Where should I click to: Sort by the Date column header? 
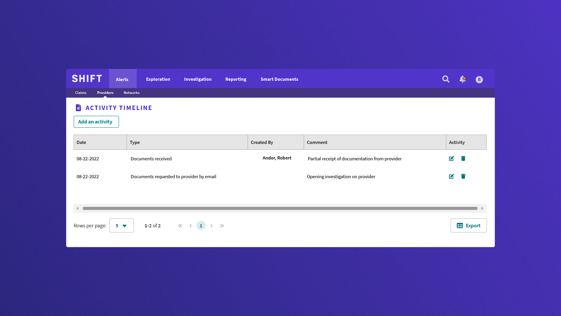pos(82,142)
